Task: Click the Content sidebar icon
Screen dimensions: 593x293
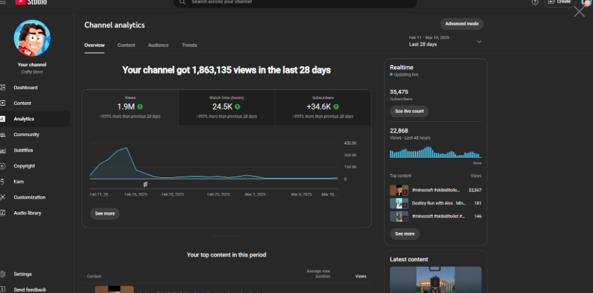Action: click(x=3, y=103)
